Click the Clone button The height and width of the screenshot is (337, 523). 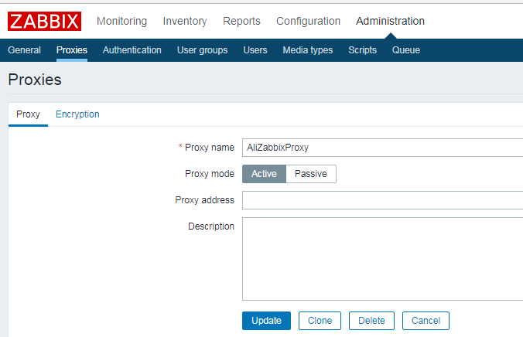[x=320, y=321]
